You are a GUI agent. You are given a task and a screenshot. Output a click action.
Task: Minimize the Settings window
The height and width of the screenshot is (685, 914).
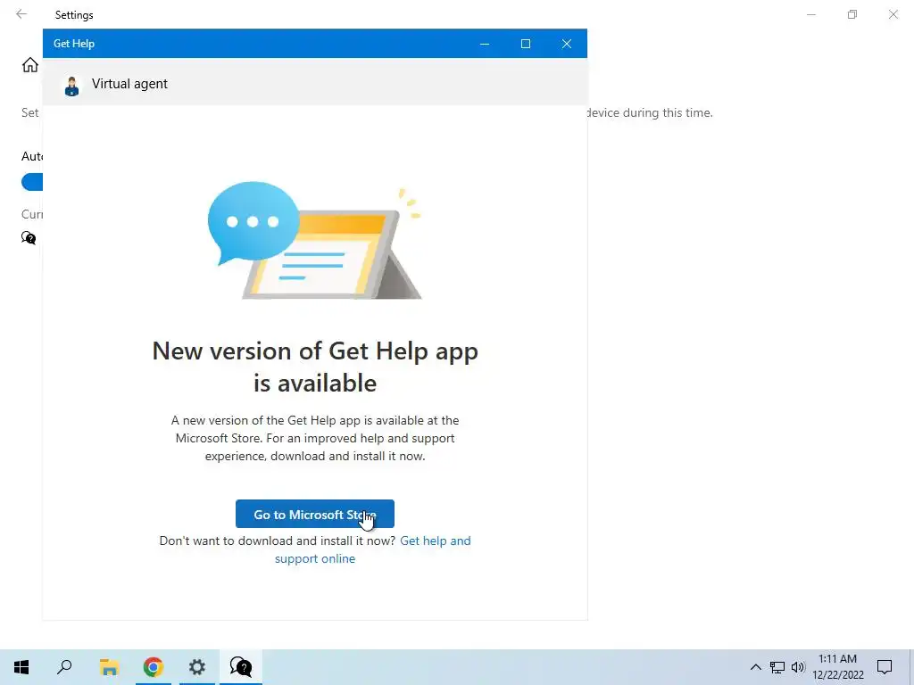pos(810,14)
